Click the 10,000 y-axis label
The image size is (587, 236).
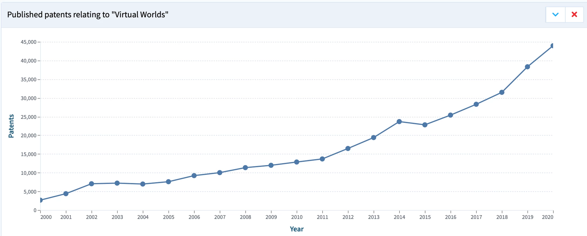[28, 173]
